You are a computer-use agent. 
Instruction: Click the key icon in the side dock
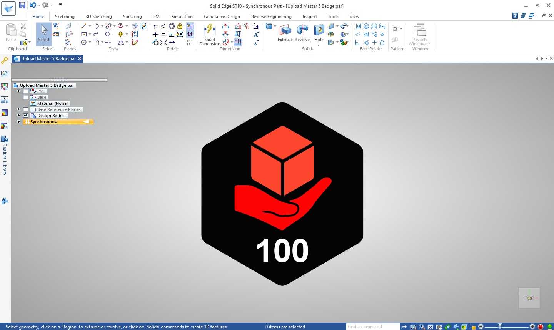pyautogui.click(x=5, y=60)
